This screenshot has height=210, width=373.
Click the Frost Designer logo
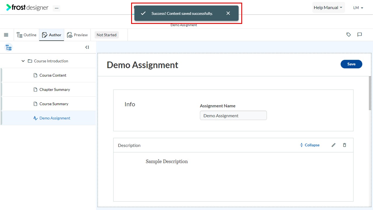(x=27, y=8)
